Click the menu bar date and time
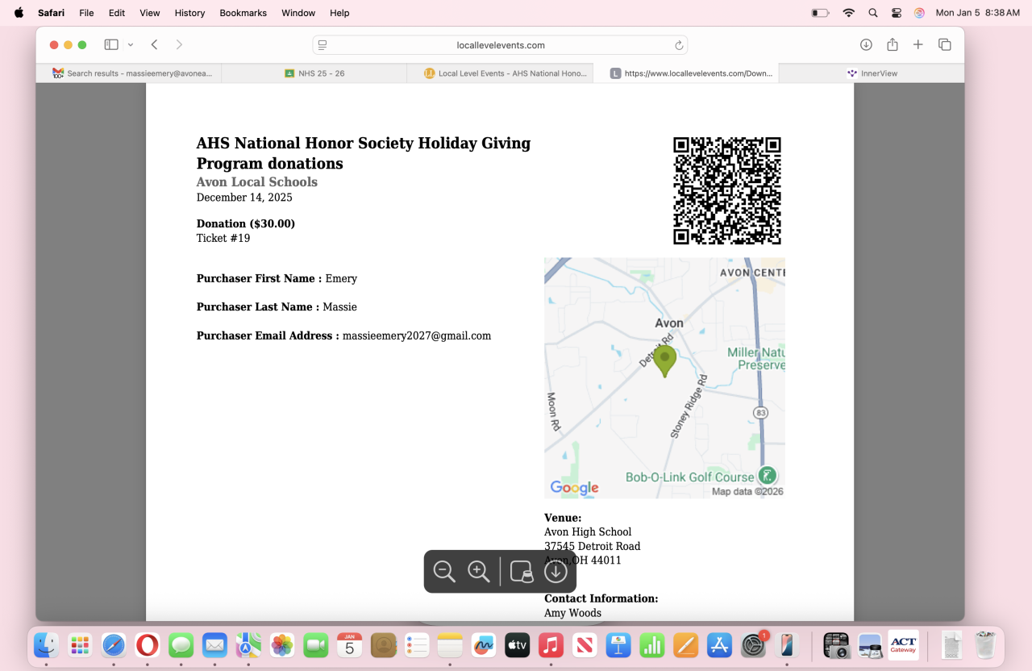 tap(978, 13)
